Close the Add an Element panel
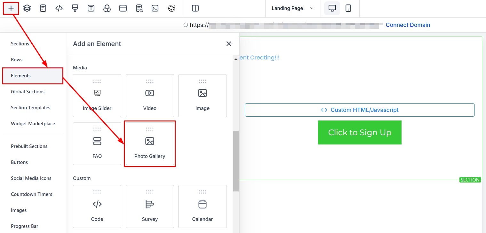 [229, 44]
